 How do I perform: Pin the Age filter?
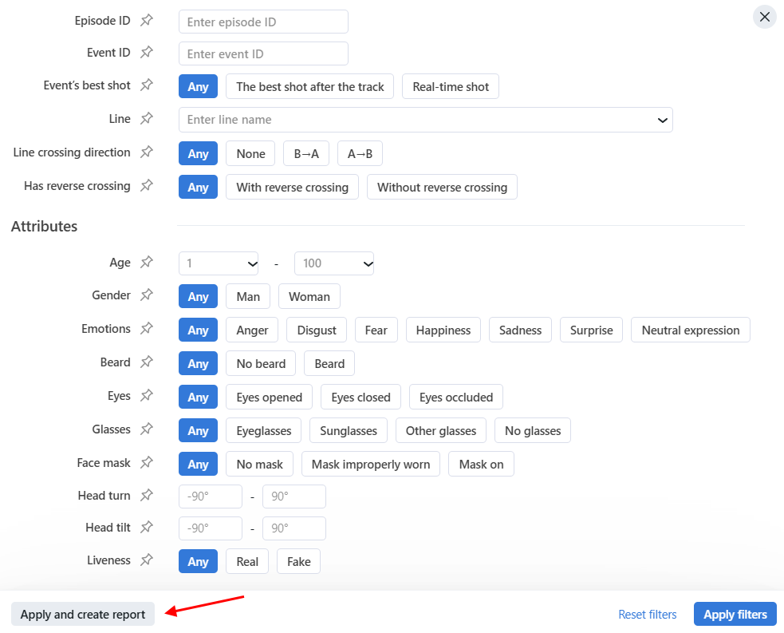click(x=147, y=263)
